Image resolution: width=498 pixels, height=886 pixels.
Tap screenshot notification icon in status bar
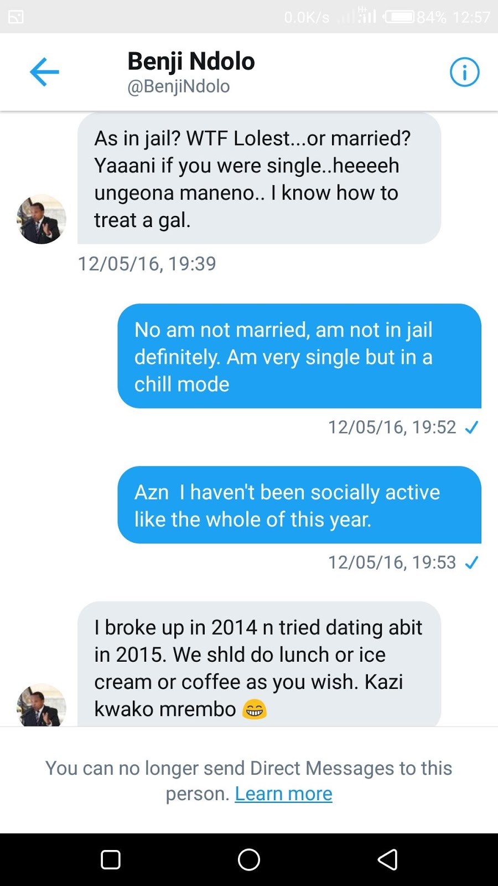(15, 17)
